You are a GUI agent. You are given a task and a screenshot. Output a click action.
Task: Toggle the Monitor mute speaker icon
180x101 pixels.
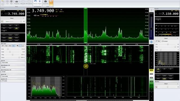156,87
